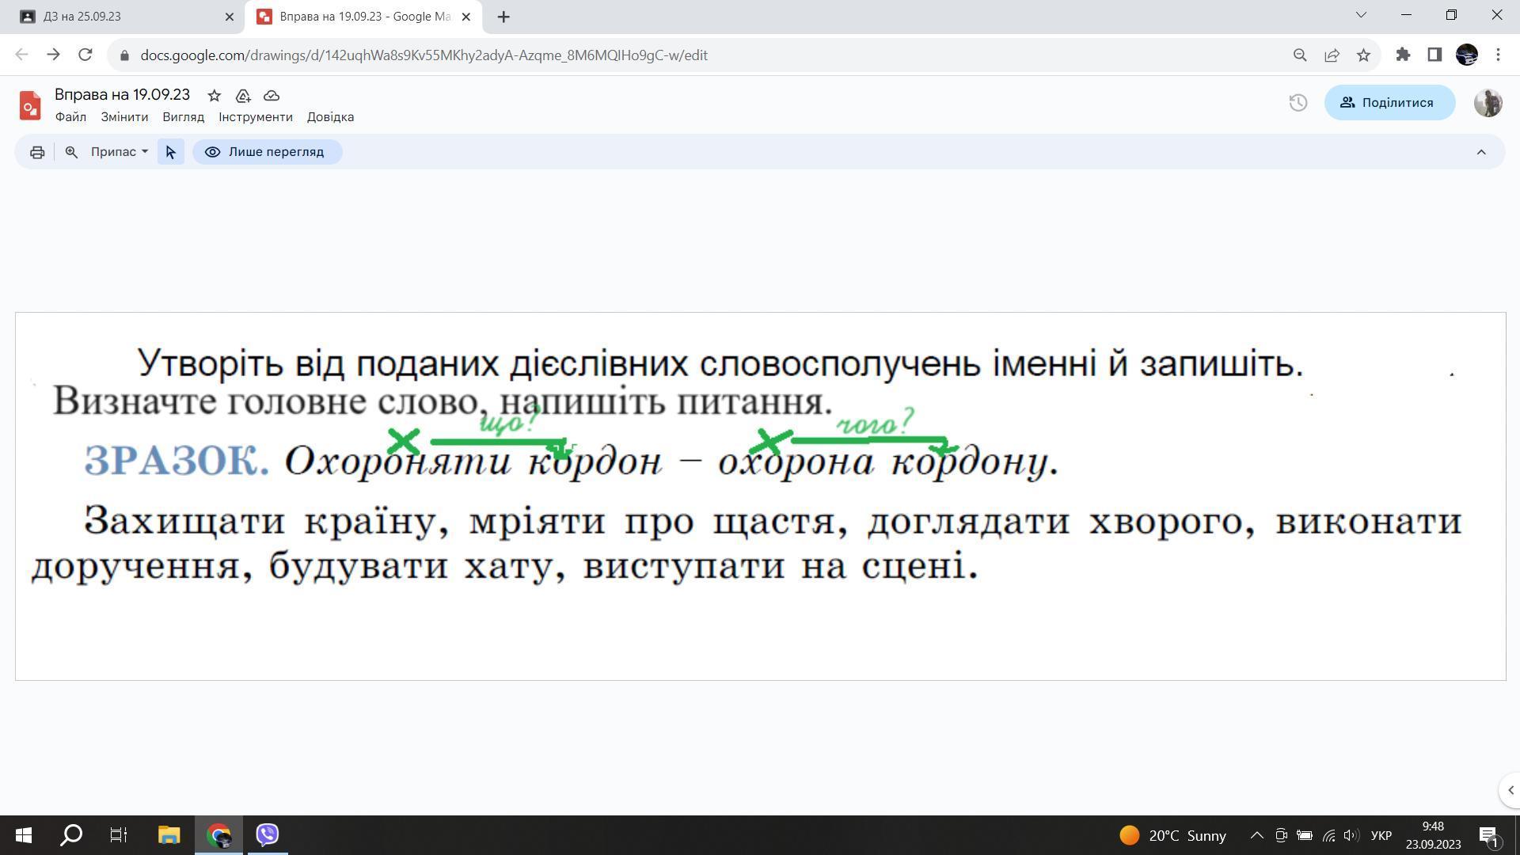This screenshot has width=1520, height=855.
Task: Open the Інструменти menu
Action: click(255, 117)
